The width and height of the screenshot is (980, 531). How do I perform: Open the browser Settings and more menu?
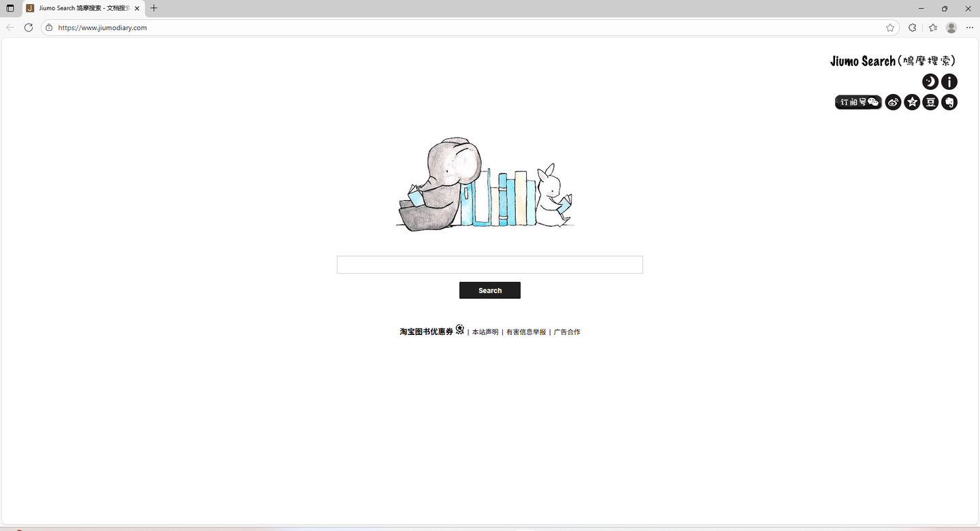click(x=970, y=28)
